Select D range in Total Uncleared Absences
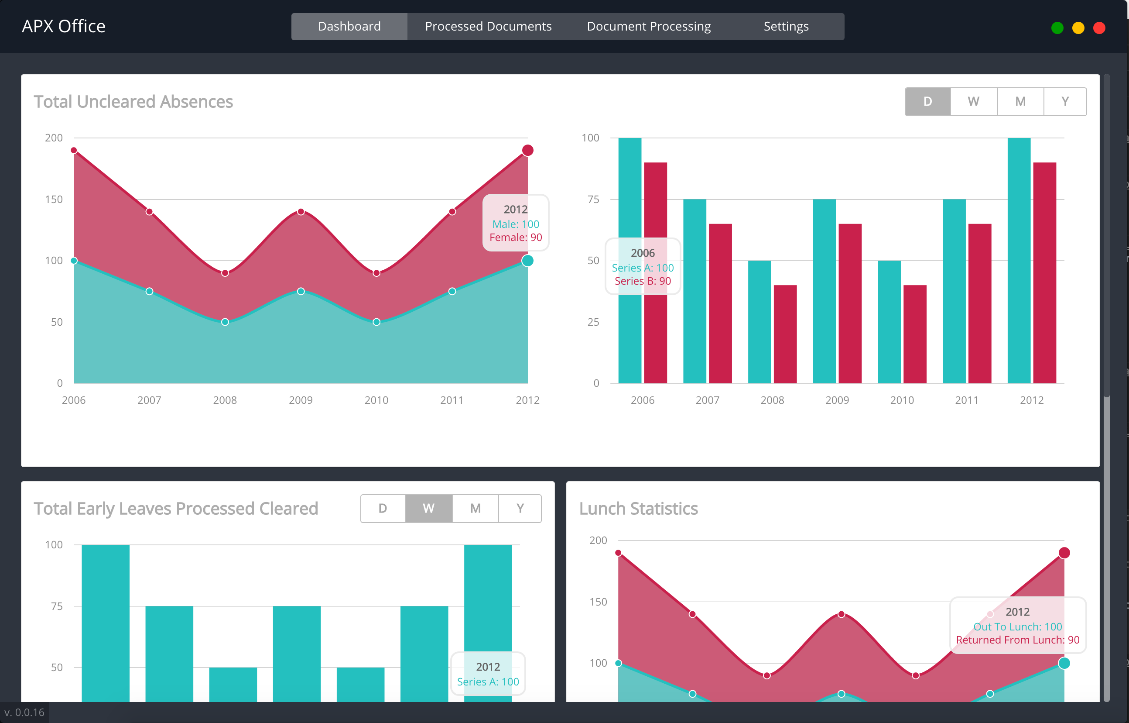Screen dimensions: 1129x723 tap(927, 101)
